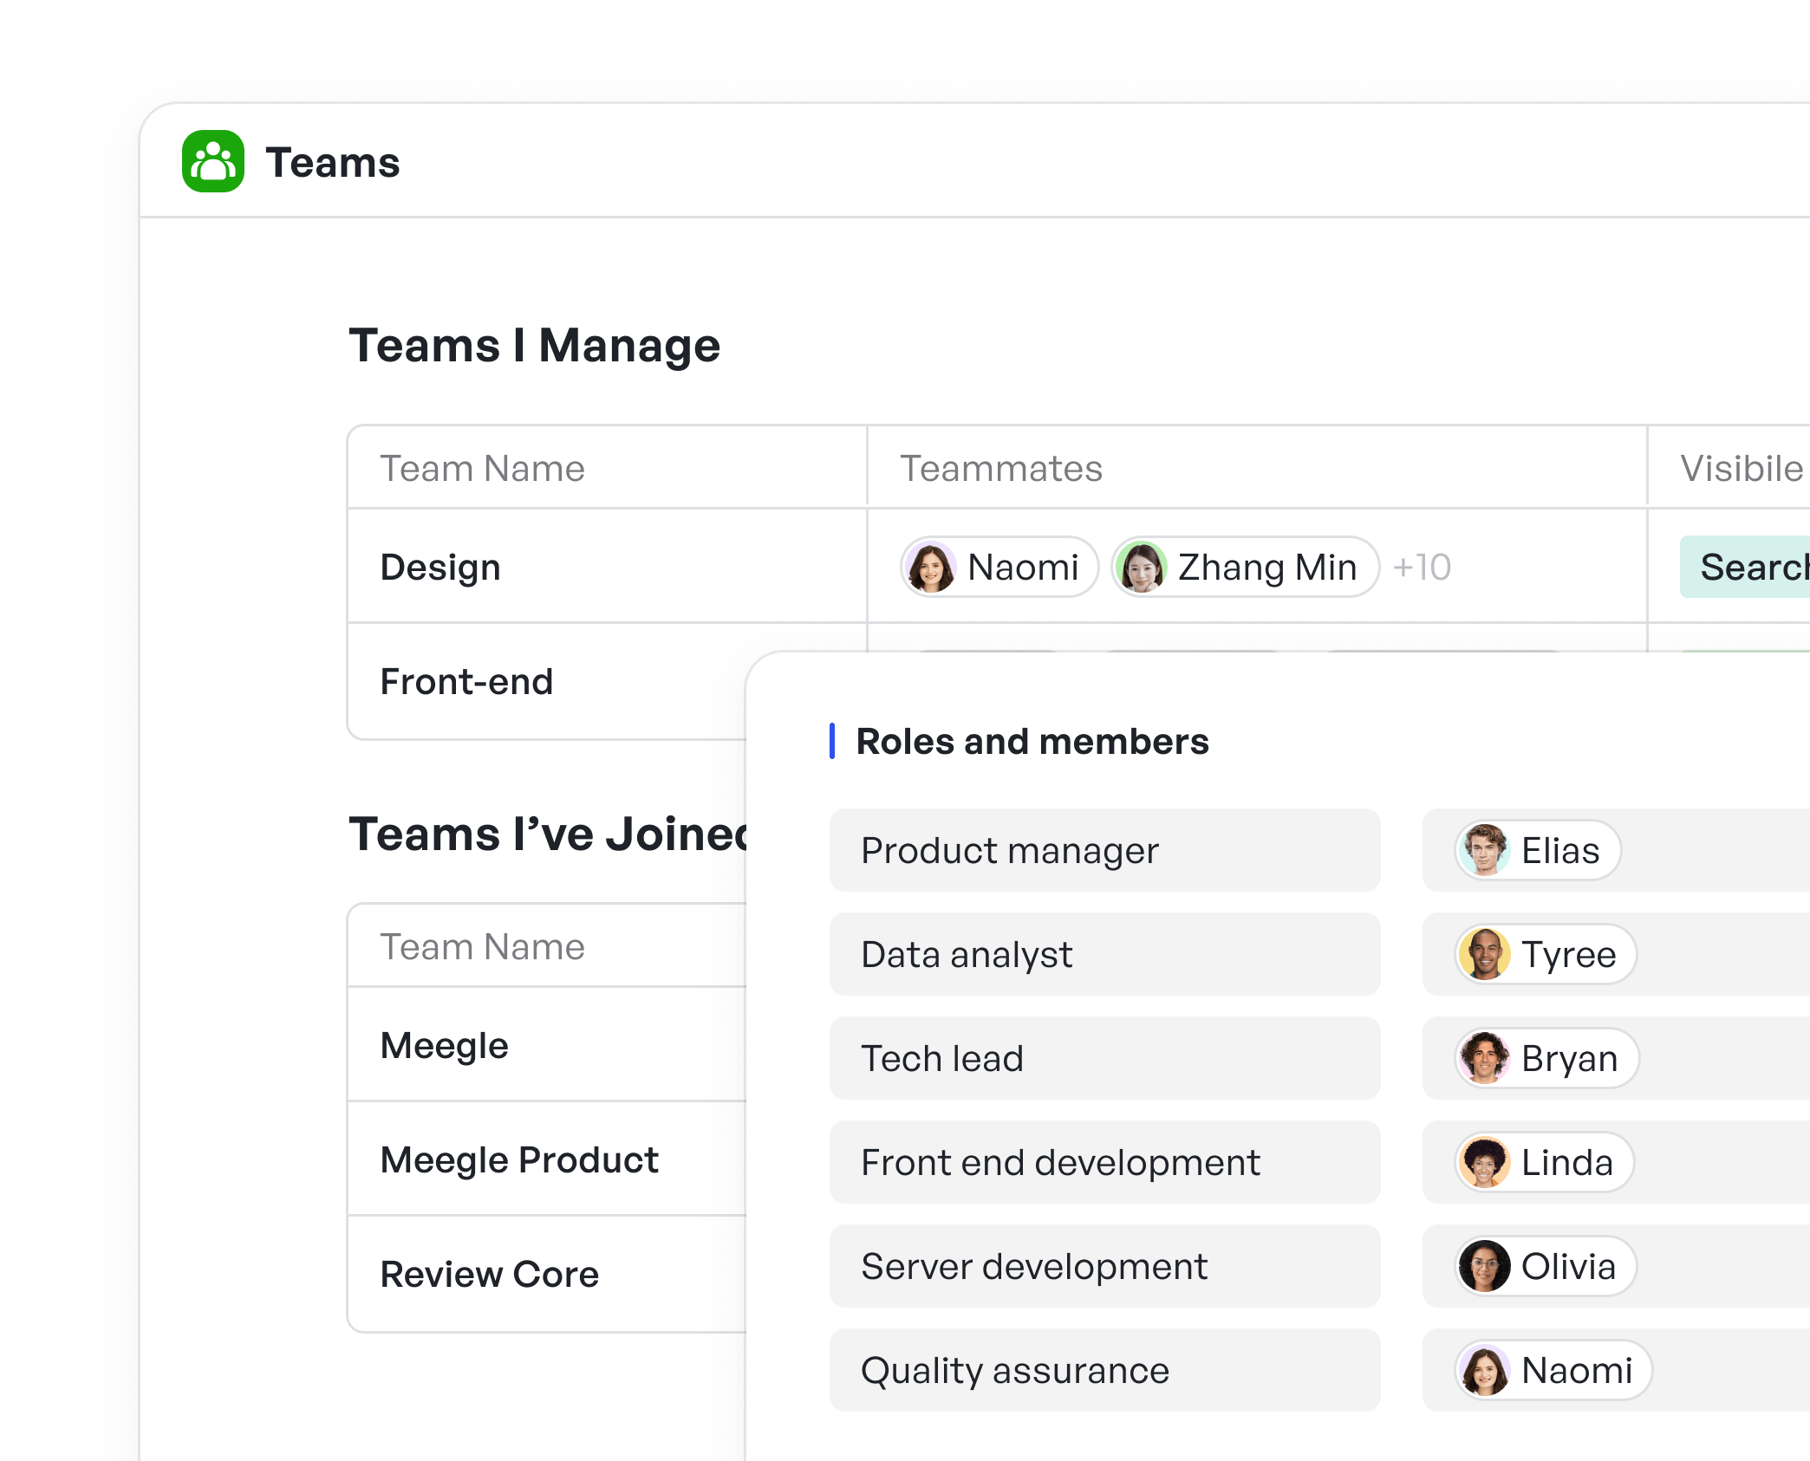Screen dimensions: 1810x1461
Task: Select the Data analyst role
Action: point(1104,954)
